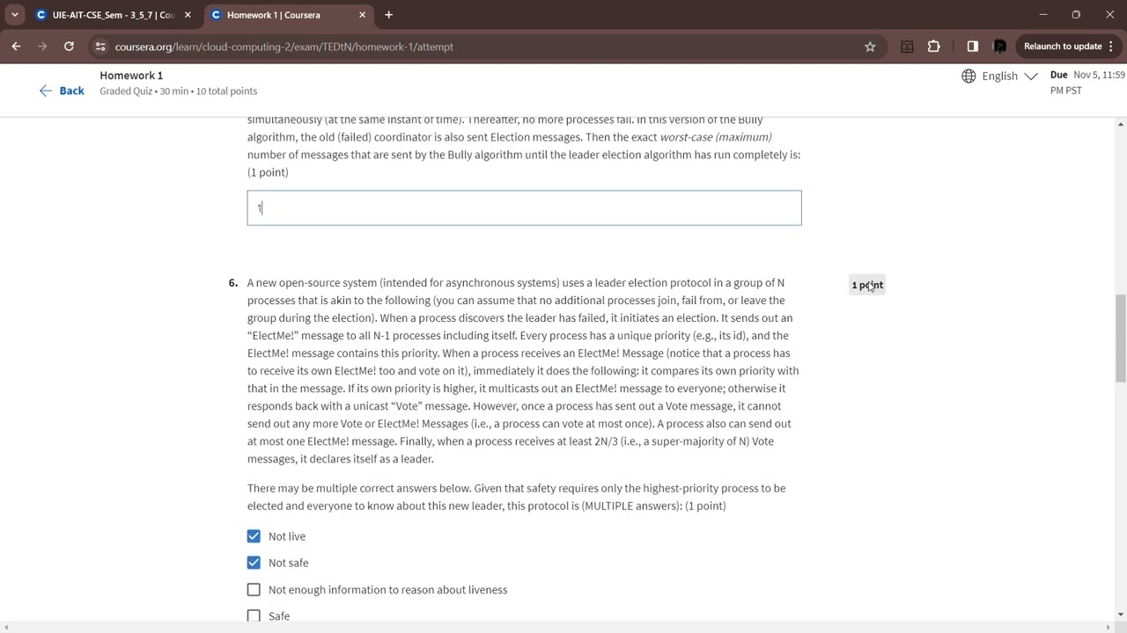1127x633 pixels.
Task: Click the Homework 1 heading
Action: (131, 76)
